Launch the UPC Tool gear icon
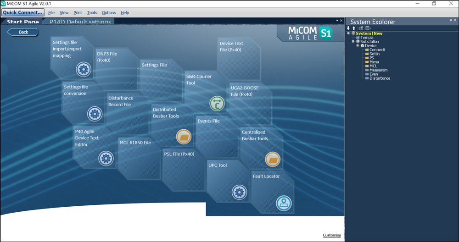Image resolution: width=459 pixels, height=242 pixels. pyautogui.click(x=239, y=192)
